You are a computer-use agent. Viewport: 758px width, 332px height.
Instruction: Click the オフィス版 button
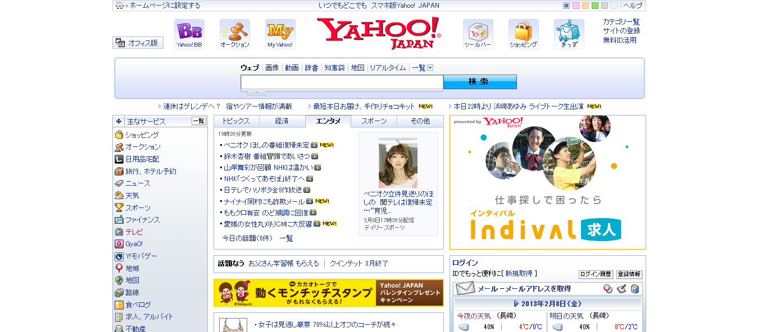(138, 43)
